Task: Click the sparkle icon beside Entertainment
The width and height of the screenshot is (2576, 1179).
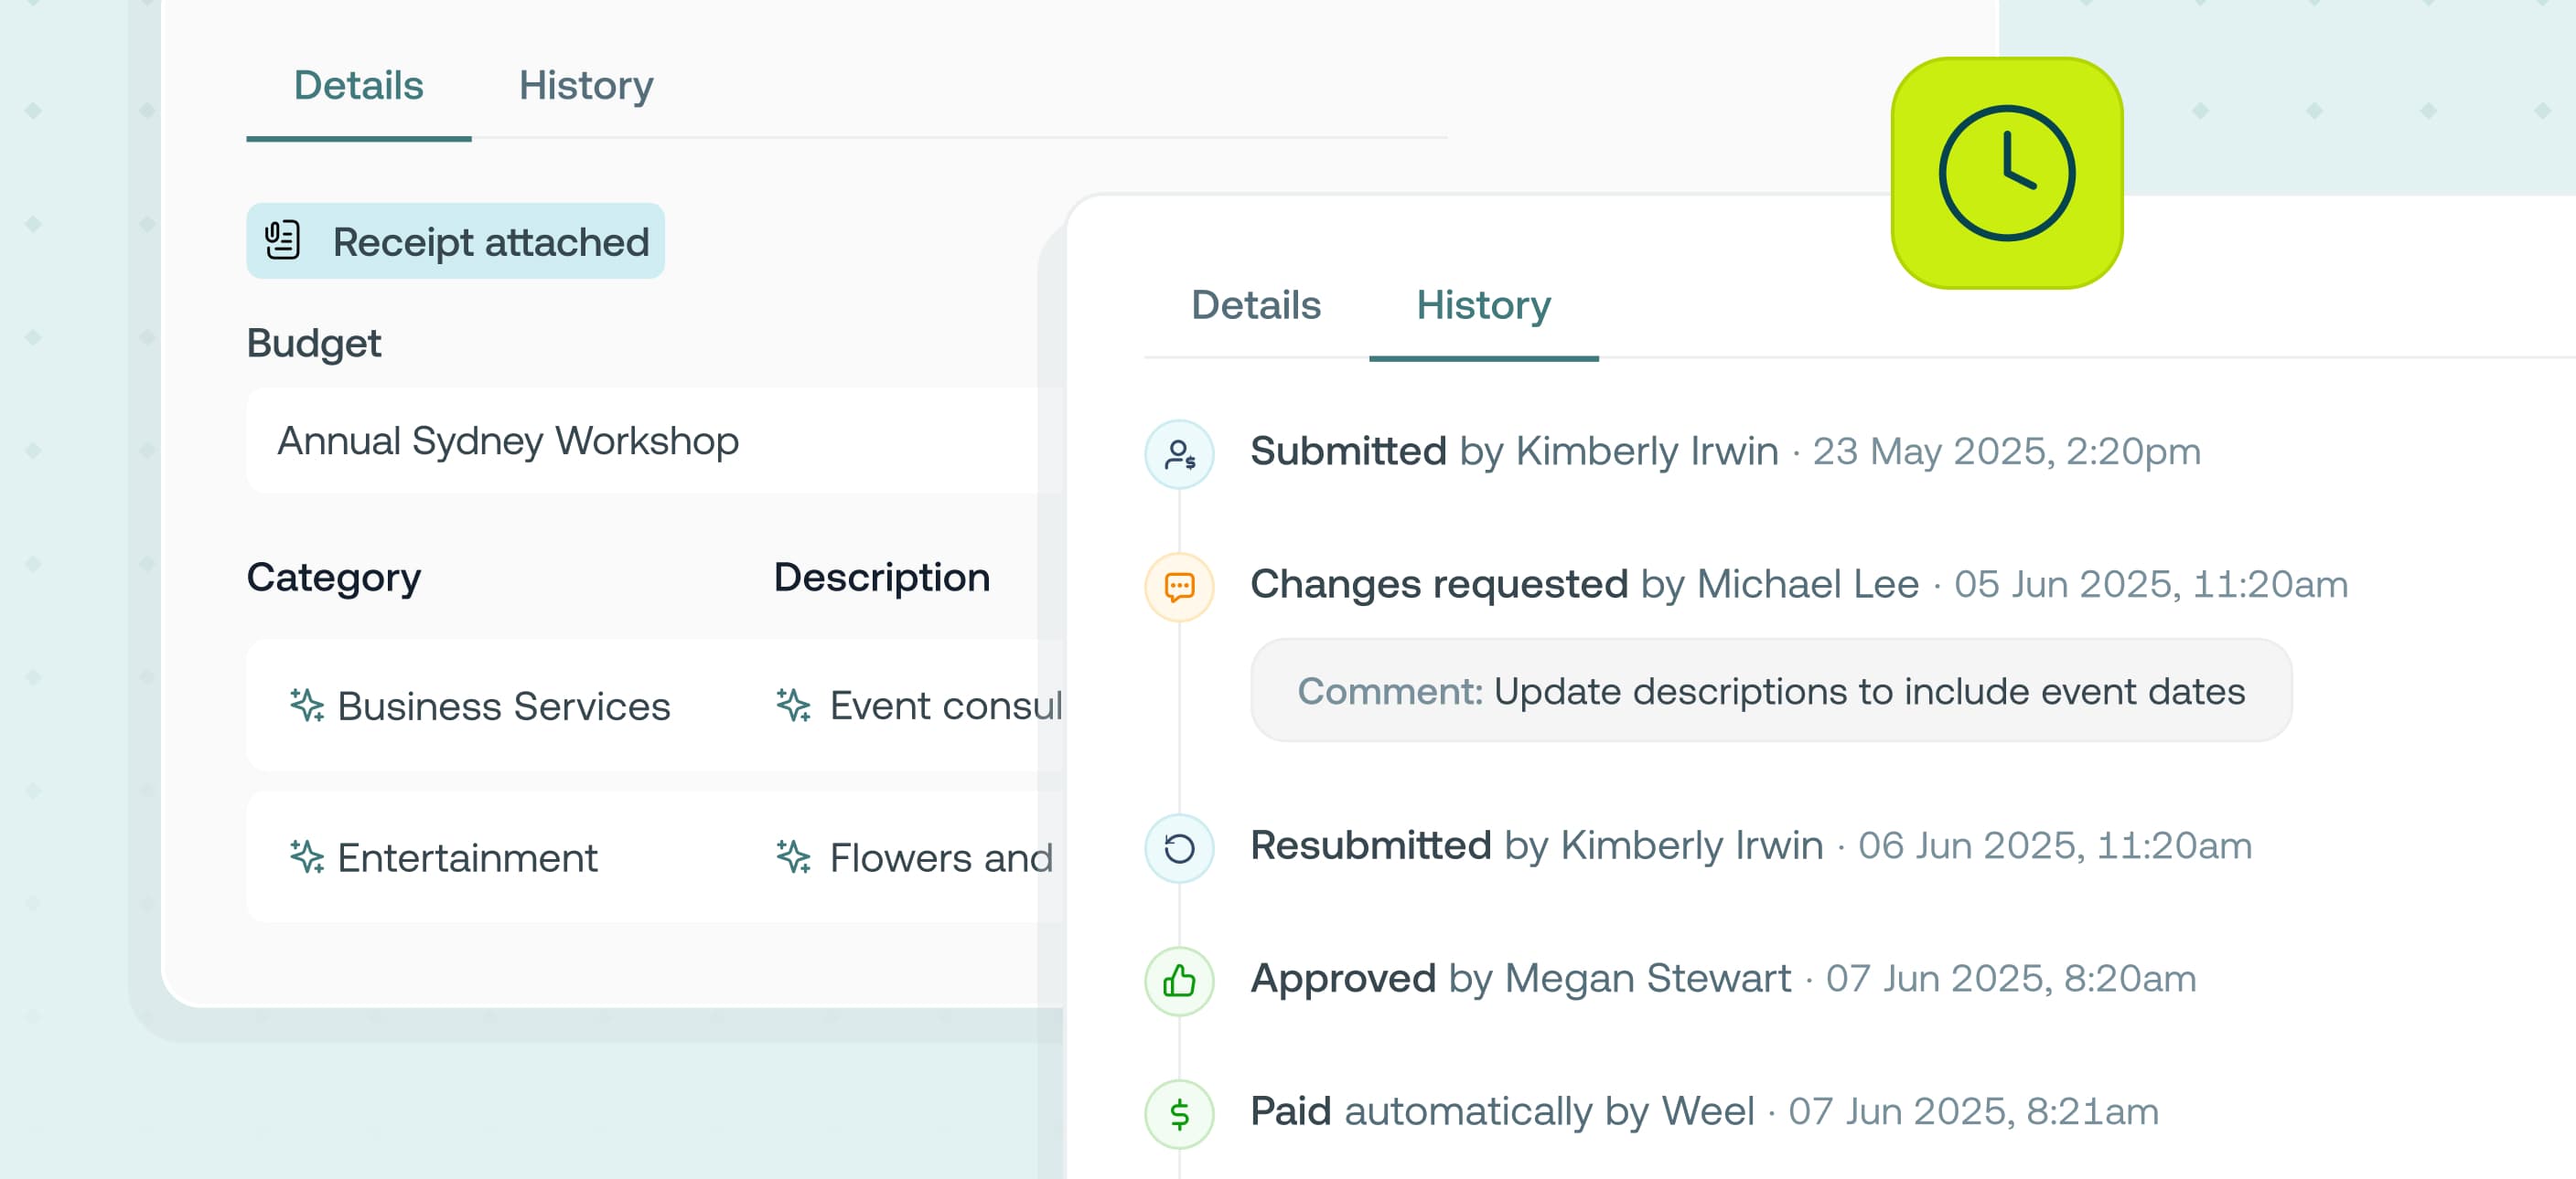Action: [x=306, y=857]
